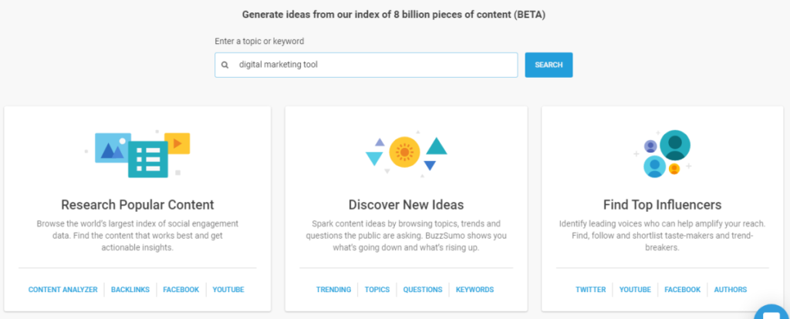Open the Keywords link

(474, 290)
